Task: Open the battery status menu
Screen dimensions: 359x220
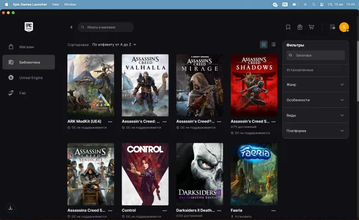Action: [296, 4]
